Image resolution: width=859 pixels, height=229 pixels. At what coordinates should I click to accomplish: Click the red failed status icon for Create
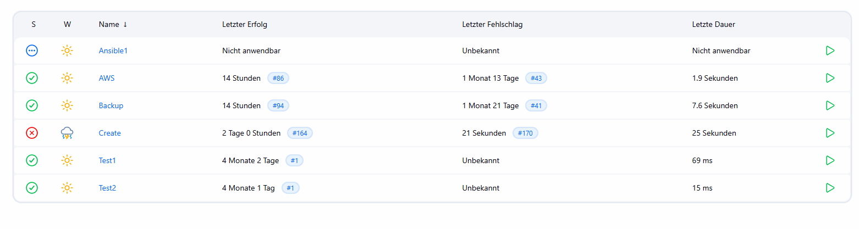click(32, 133)
